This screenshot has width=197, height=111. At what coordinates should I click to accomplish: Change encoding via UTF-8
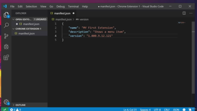157,110
